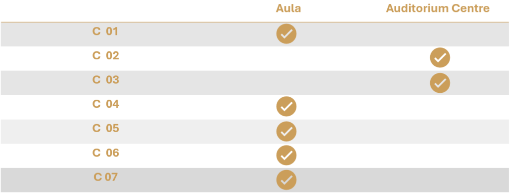Viewport: 511px width, 193px height.
Task: Select the C 06 row label
Action: pos(106,153)
